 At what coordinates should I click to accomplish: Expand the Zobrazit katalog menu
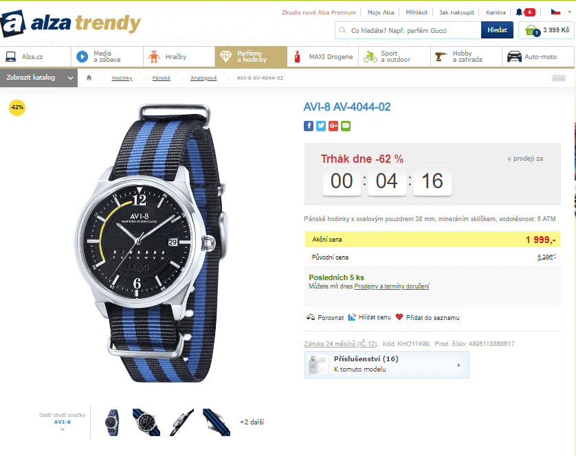38,78
